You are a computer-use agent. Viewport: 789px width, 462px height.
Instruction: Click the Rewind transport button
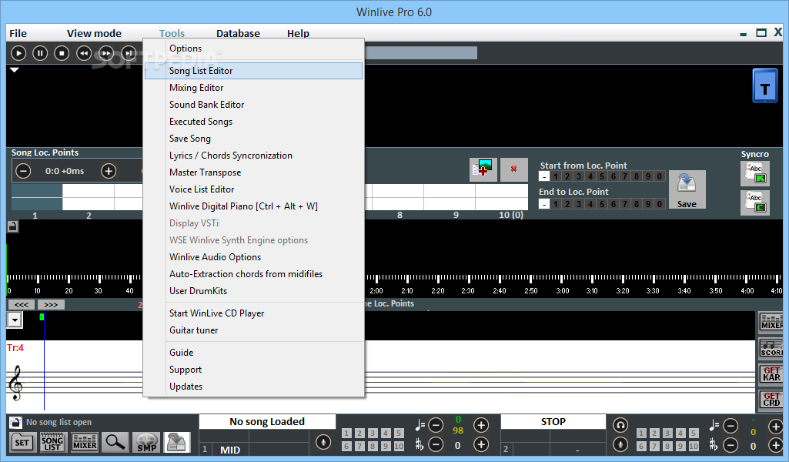(84, 53)
